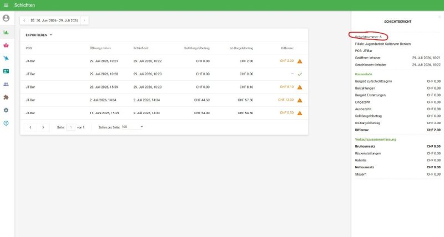Click the Seite page number input field
The height and width of the screenshot is (237, 444).
pos(71,127)
